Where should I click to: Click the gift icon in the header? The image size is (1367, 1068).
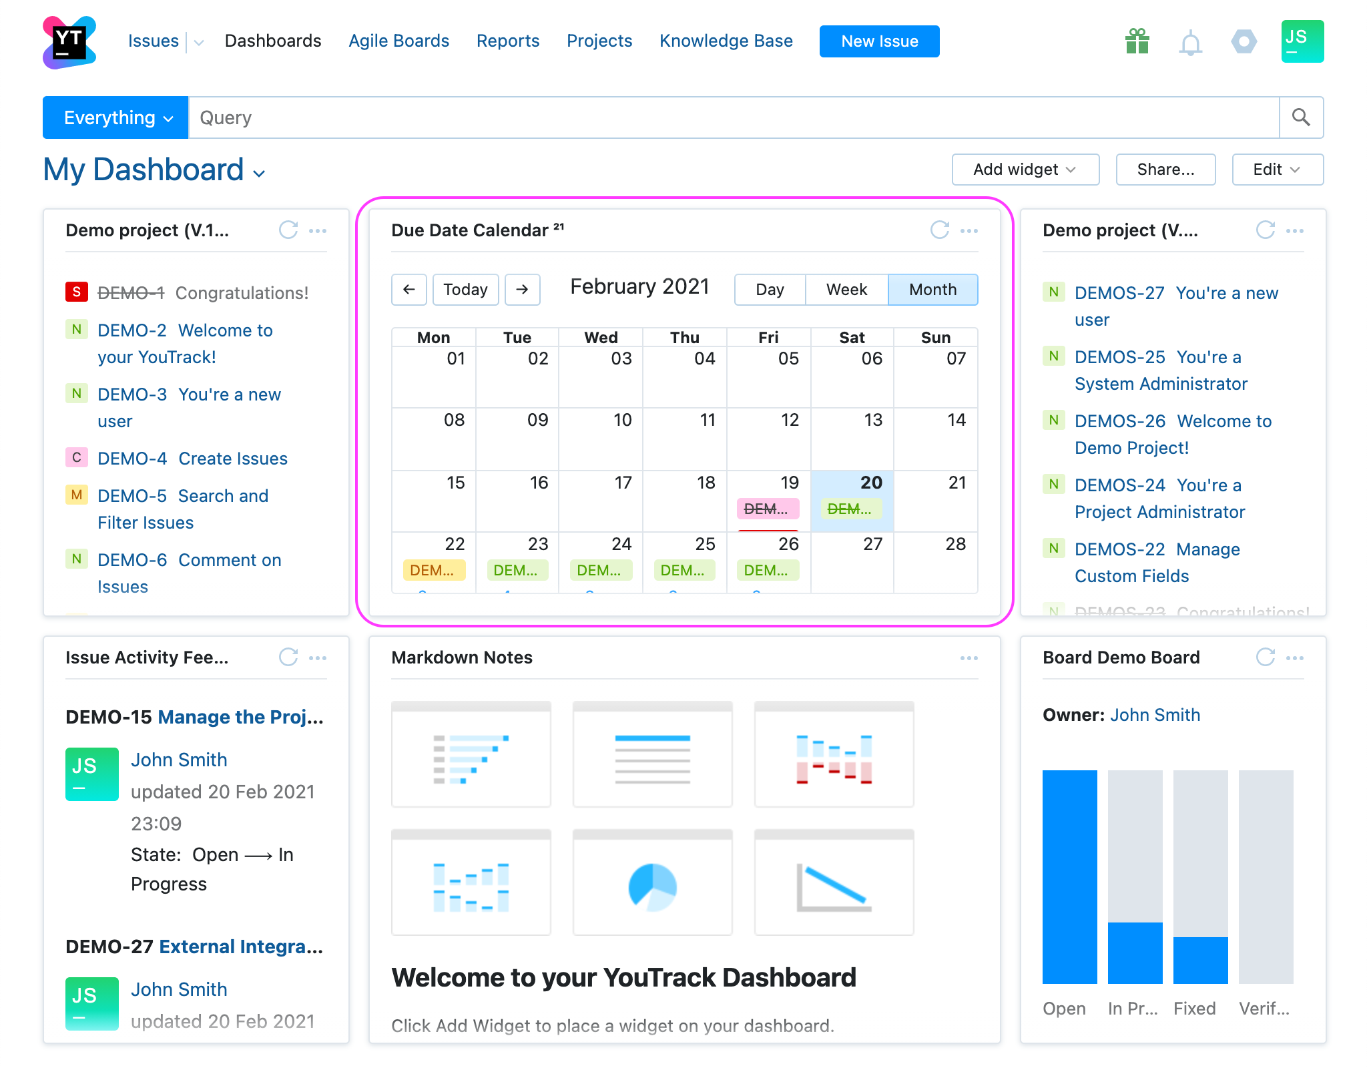(1136, 41)
